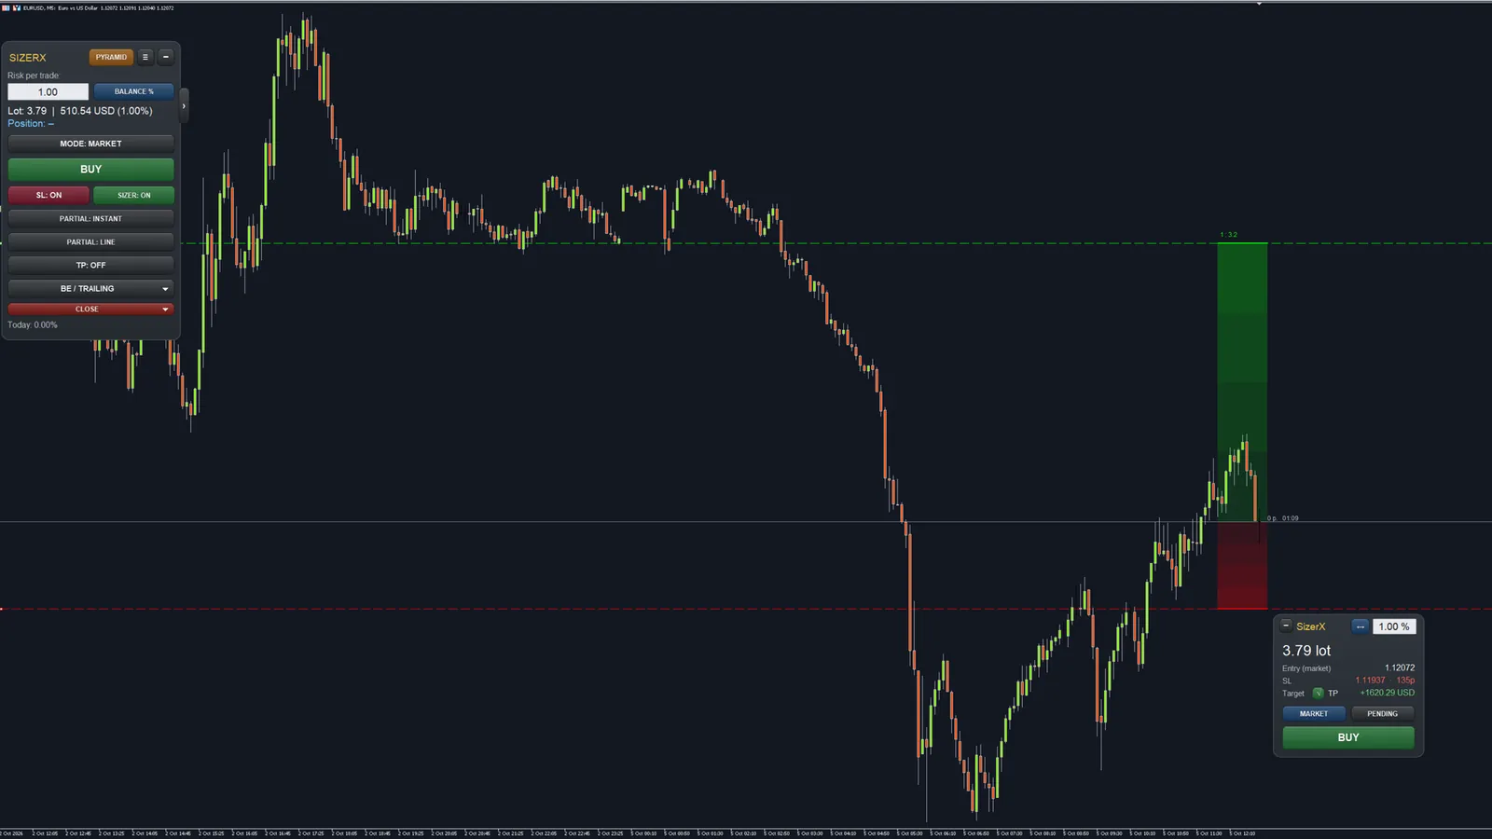This screenshot has width=1492, height=839.
Task: Click the entry price 1.12072
Action: pyautogui.click(x=1400, y=667)
